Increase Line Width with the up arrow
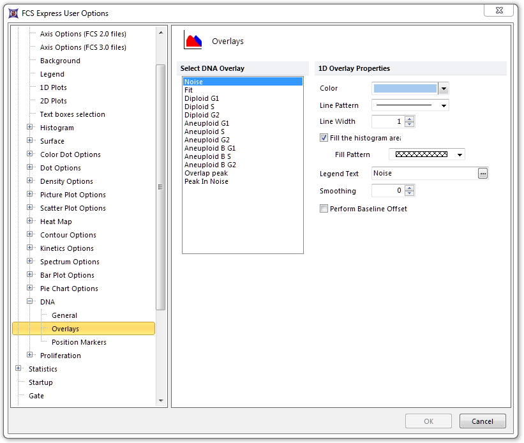 click(409, 119)
